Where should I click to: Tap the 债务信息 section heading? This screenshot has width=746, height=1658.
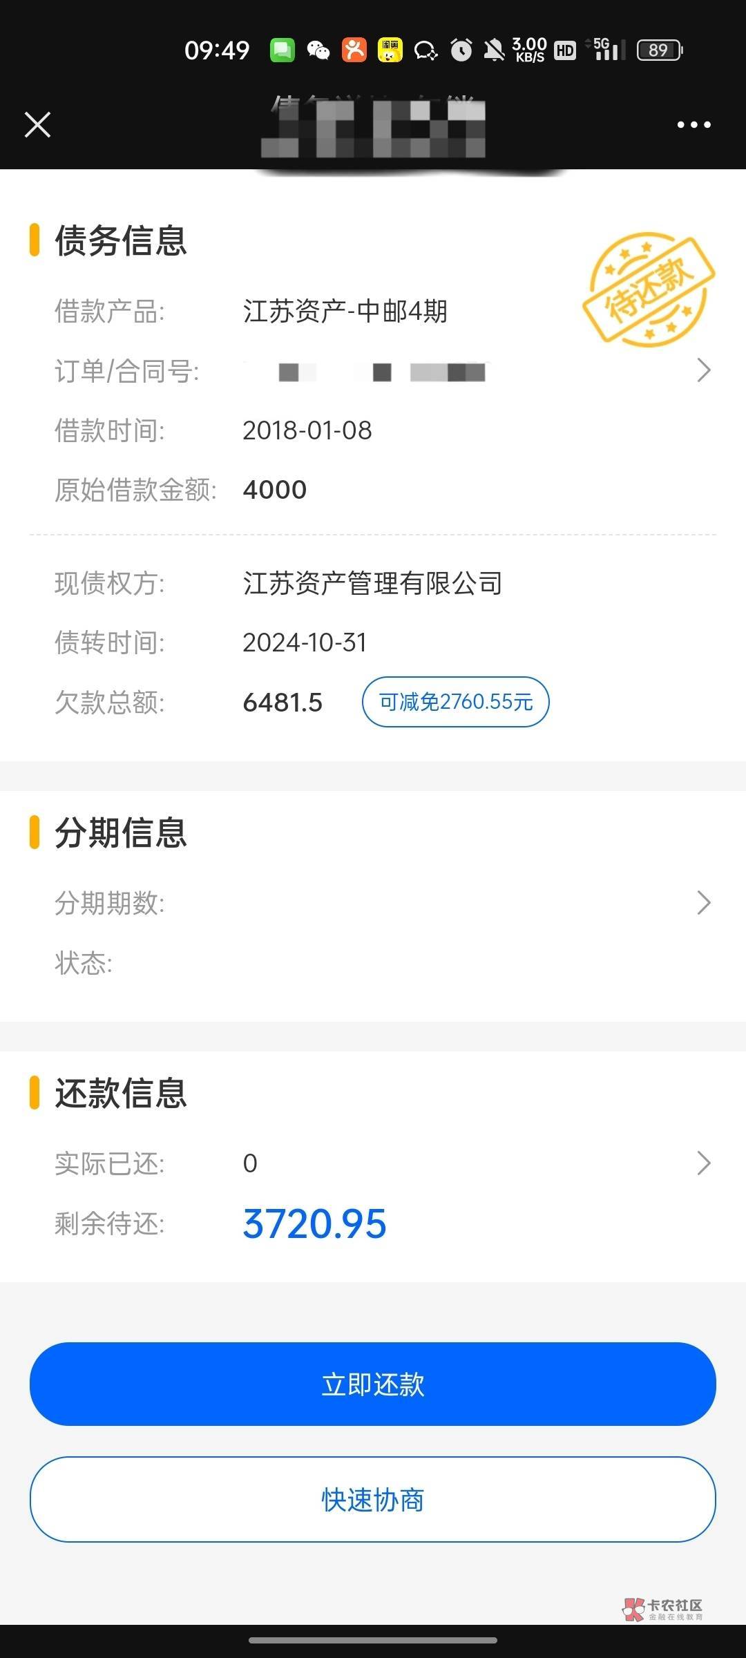121,240
